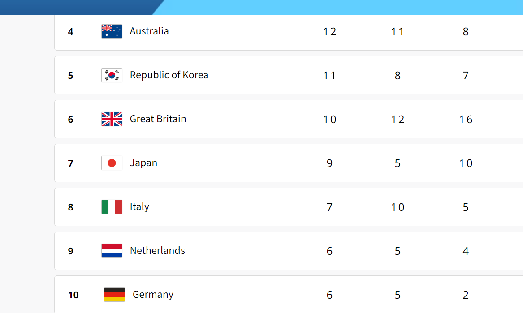523x313 pixels.
Task: Click the Japan flag icon
Action: click(x=112, y=163)
